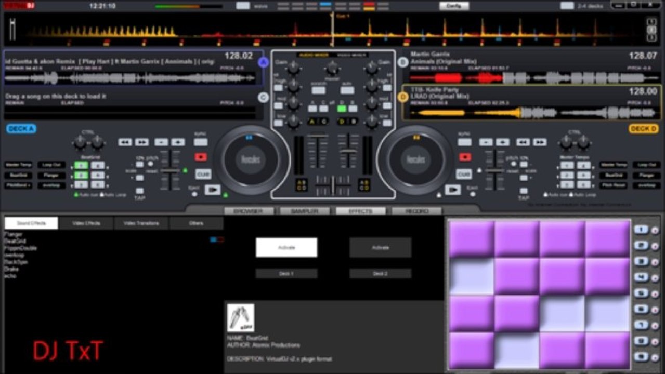This screenshot has width=665, height=374.
Task: Click the red stop button on left deck
Action: point(201,157)
